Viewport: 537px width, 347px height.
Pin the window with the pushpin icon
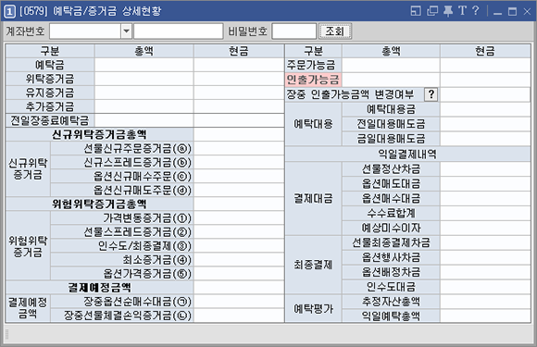pos(447,11)
